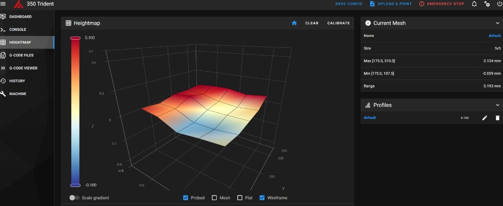Click the profile 0.193 variance value

tap(464, 118)
